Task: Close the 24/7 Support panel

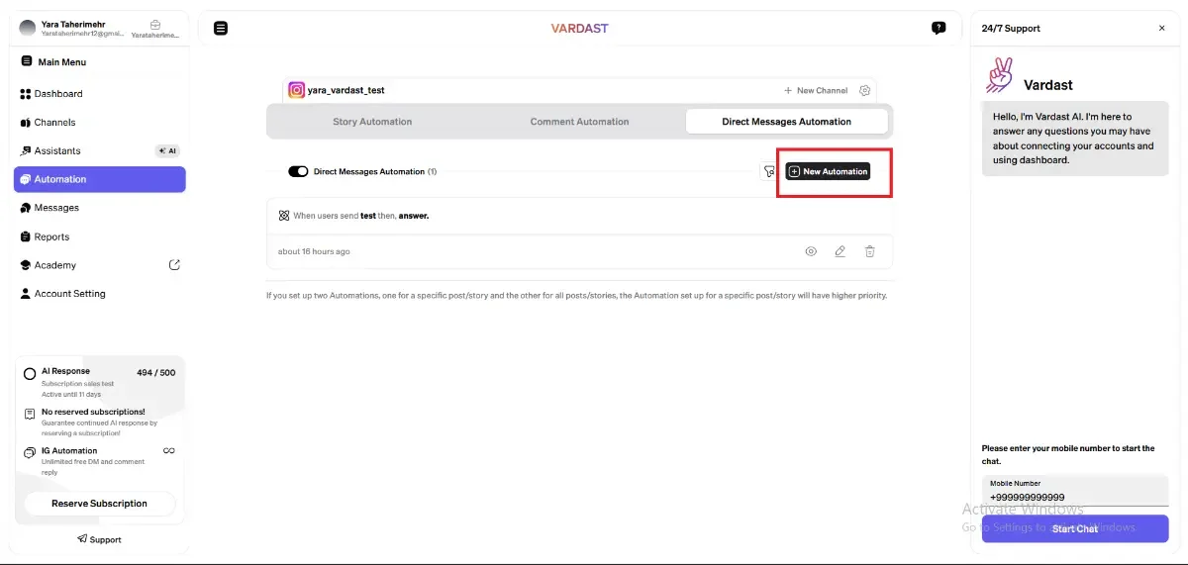Action: coord(1162,29)
